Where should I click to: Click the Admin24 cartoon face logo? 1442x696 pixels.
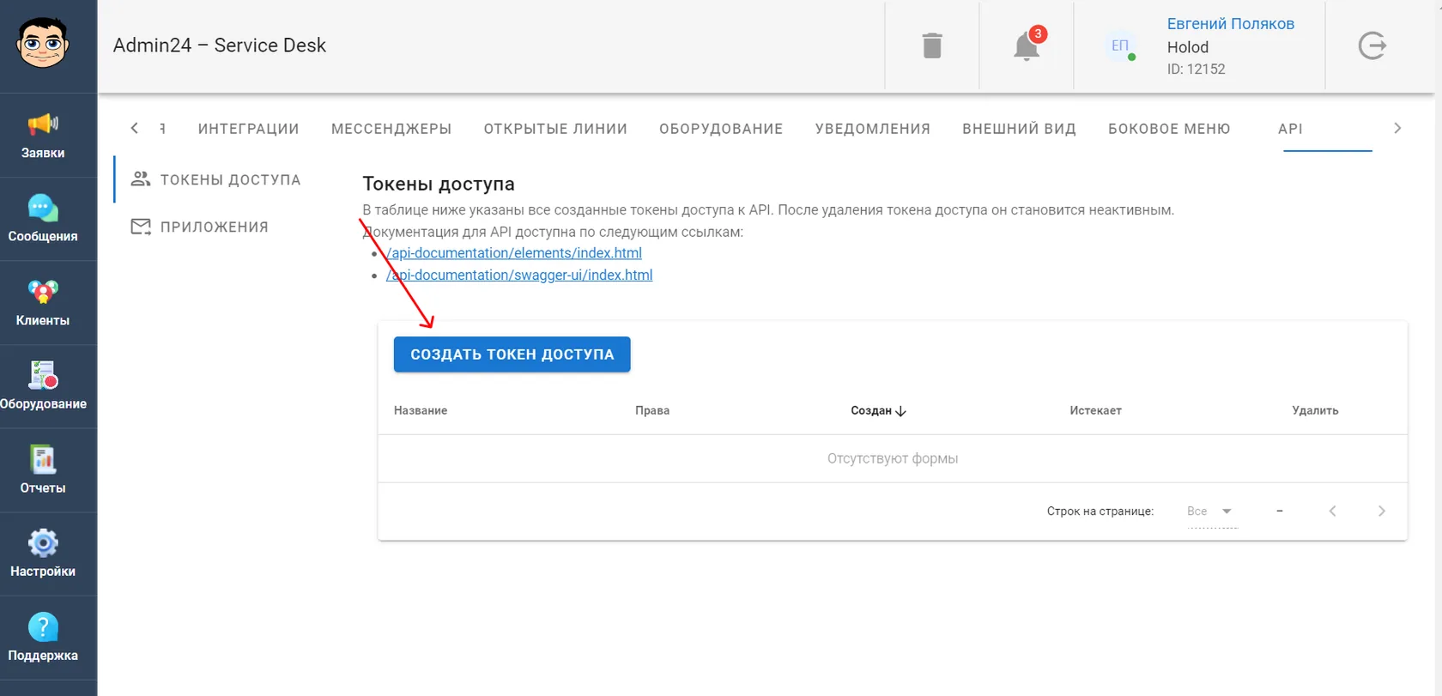pyautogui.click(x=42, y=43)
